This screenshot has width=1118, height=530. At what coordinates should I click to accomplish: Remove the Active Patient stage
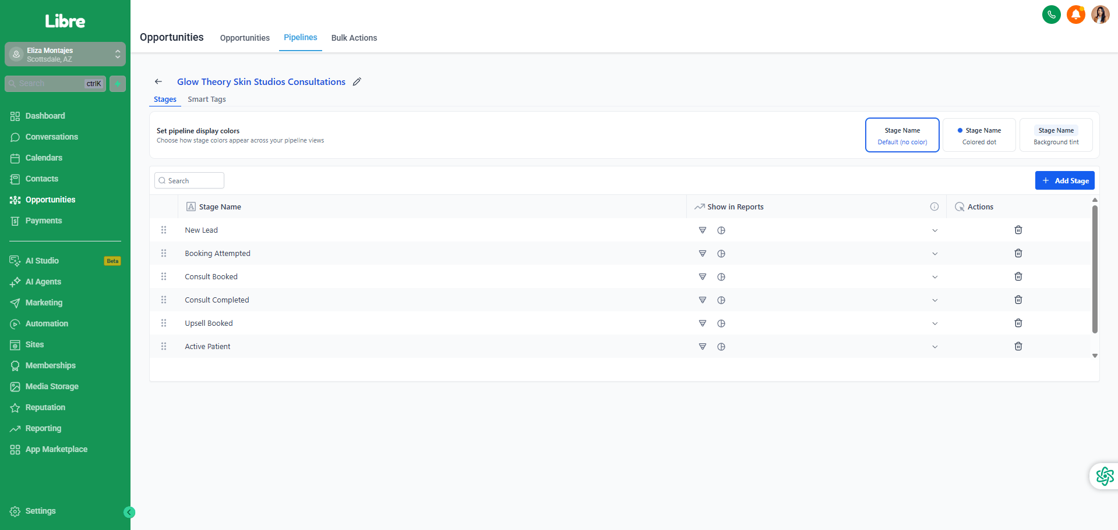[1018, 346]
